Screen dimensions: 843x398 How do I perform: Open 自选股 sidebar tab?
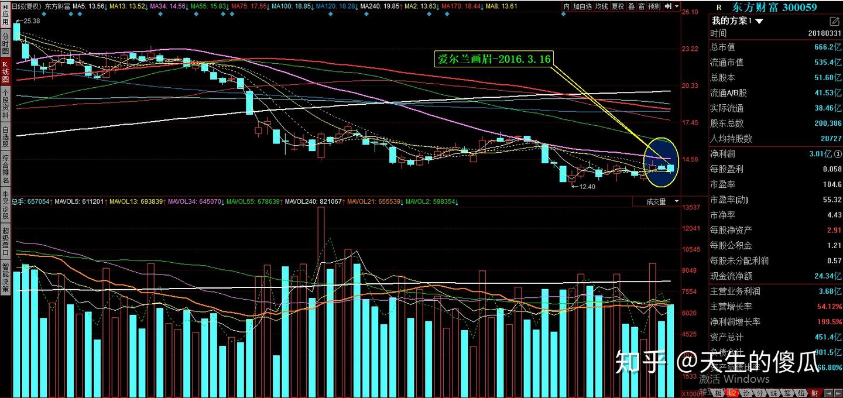pos(5,136)
